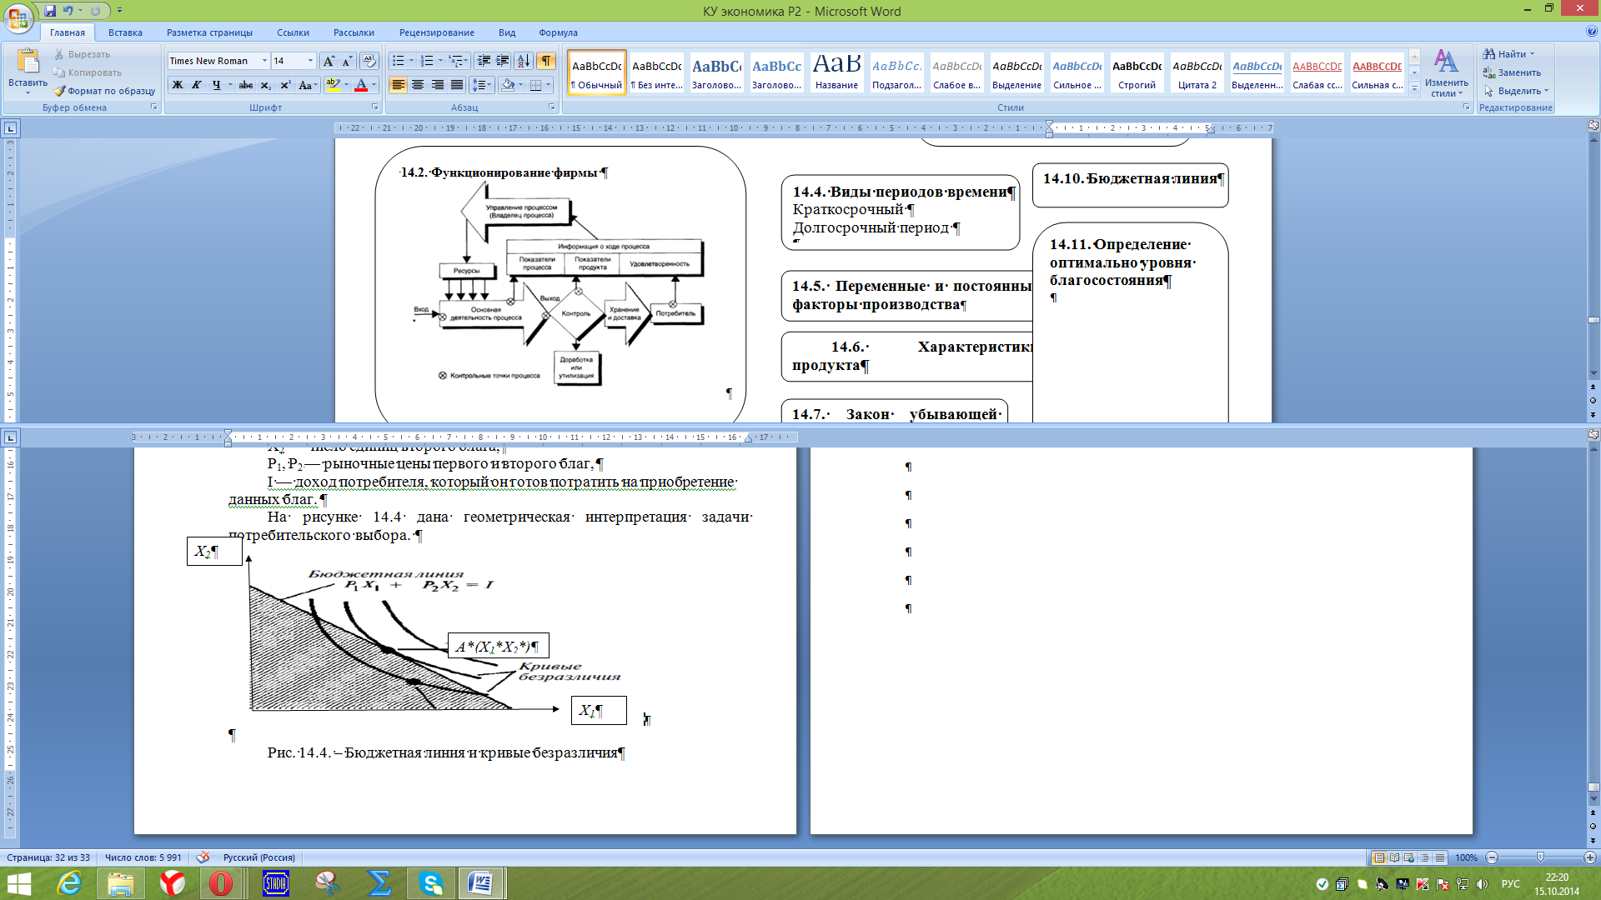Apply italic (К) formatting
The image size is (1601, 900).
coord(197,85)
